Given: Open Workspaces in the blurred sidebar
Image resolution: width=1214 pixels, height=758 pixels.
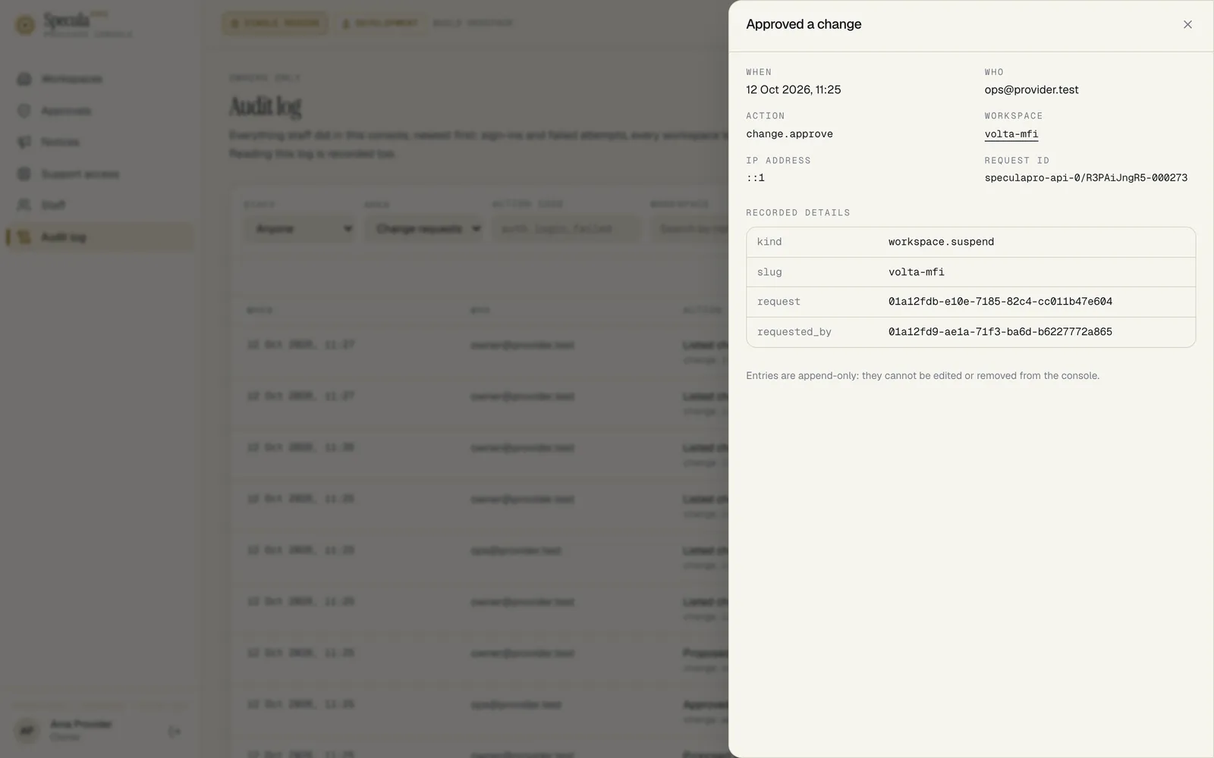Looking at the screenshot, I should 99,79.
